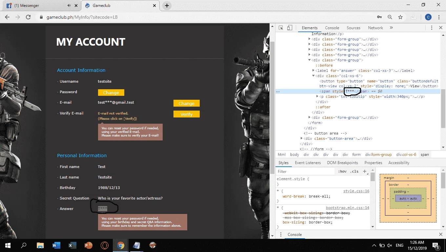Click the username value "testsite"

[105, 81]
